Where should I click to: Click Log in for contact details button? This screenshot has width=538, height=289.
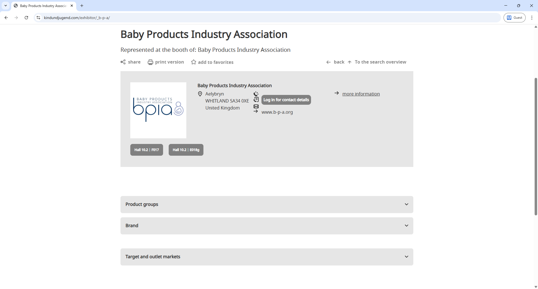(x=286, y=100)
